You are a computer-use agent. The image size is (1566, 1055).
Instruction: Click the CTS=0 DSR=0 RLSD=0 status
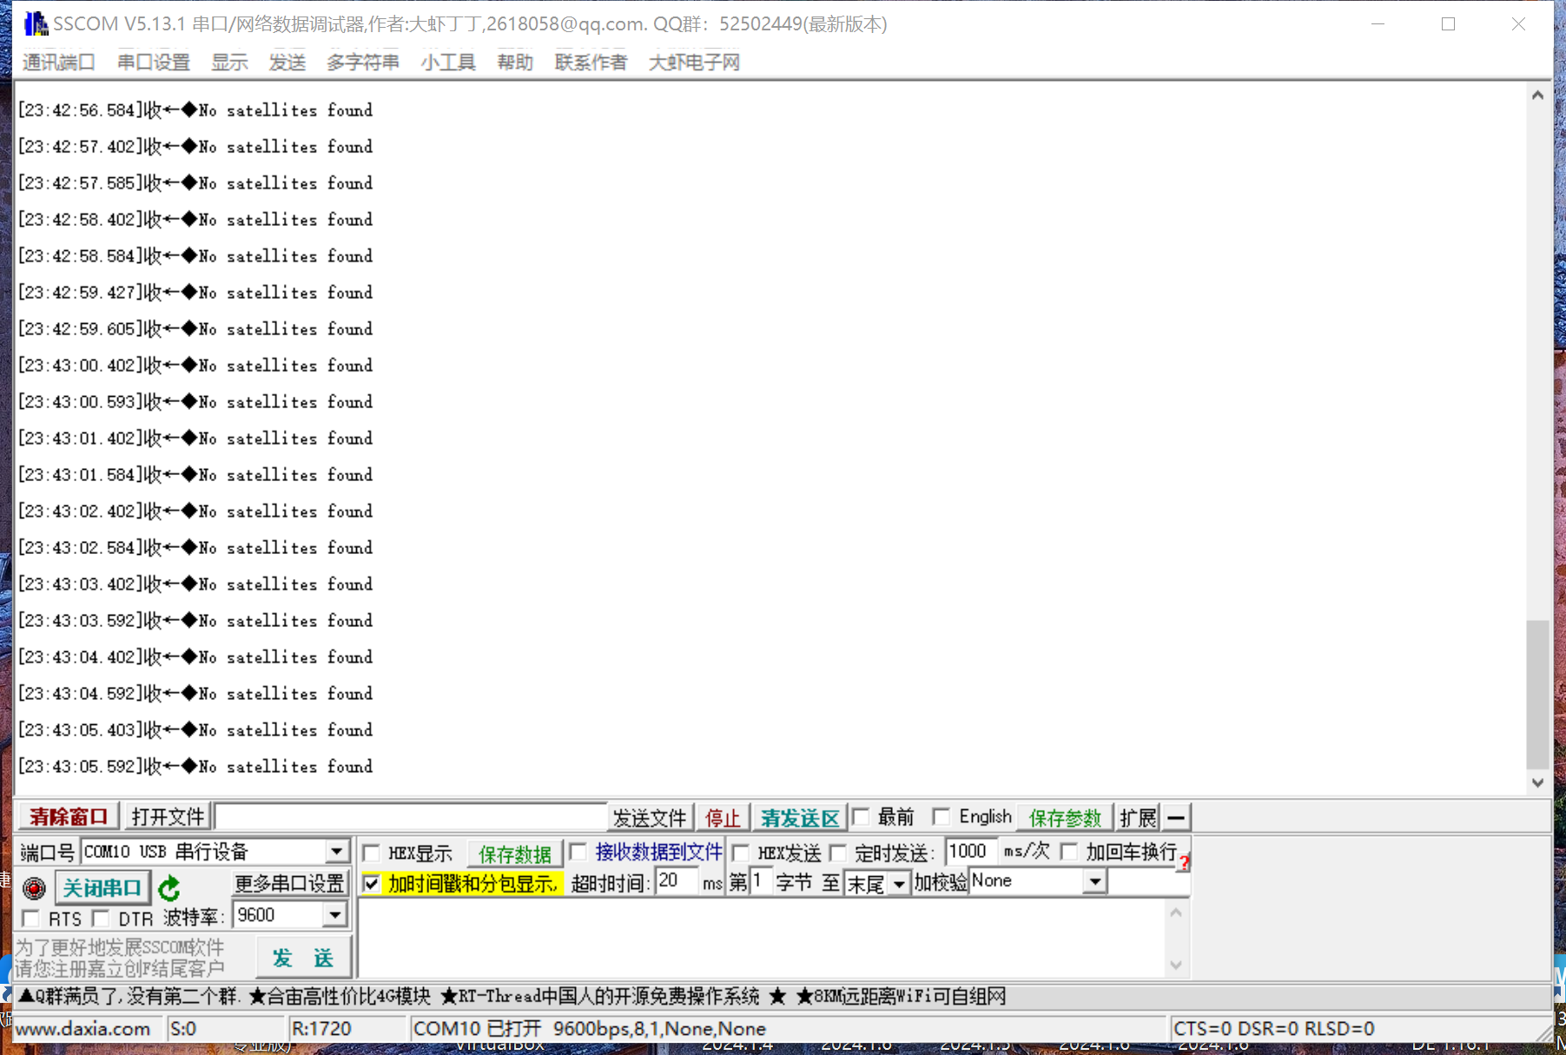point(1273,1029)
